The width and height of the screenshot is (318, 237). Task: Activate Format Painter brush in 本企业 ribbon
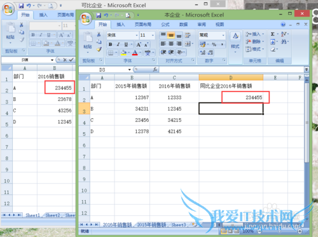point(99,50)
